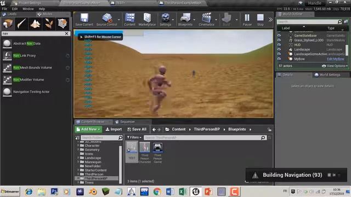Pause the play session
The width and height of the screenshot is (351, 197).
tap(247, 20)
